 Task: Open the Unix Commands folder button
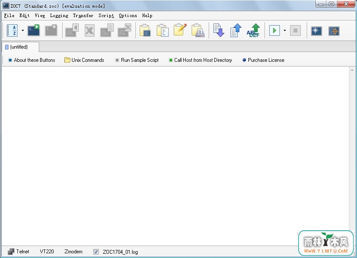(x=84, y=60)
